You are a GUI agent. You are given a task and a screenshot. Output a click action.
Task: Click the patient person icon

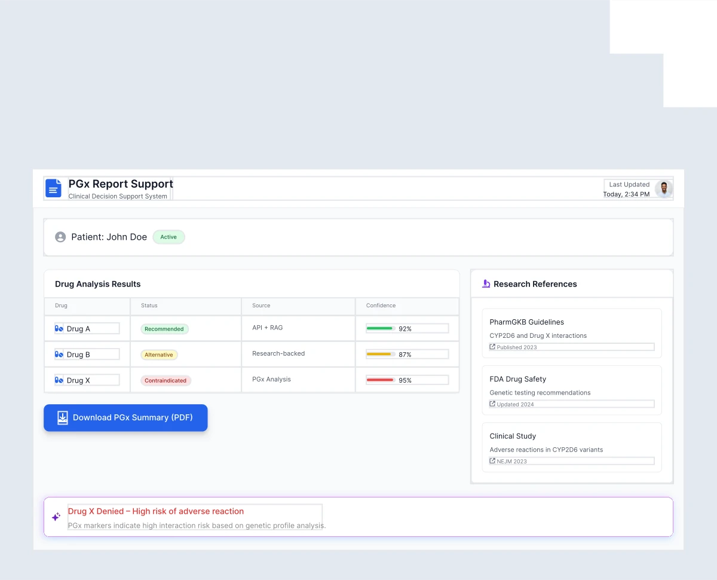coord(60,237)
